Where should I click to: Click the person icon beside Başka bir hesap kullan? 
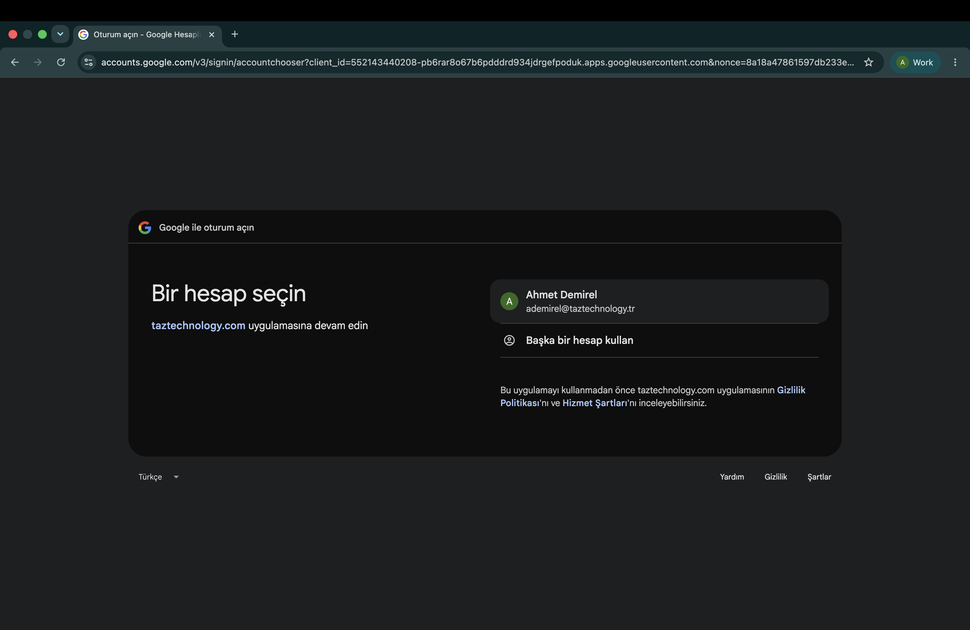click(509, 340)
